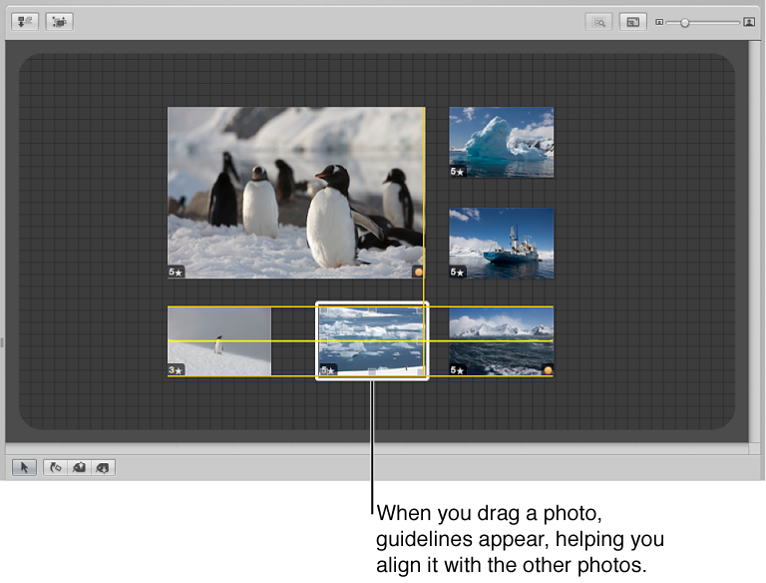Click the Uncover photos button
This screenshot has width=766, height=583.
tap(60, 22)
